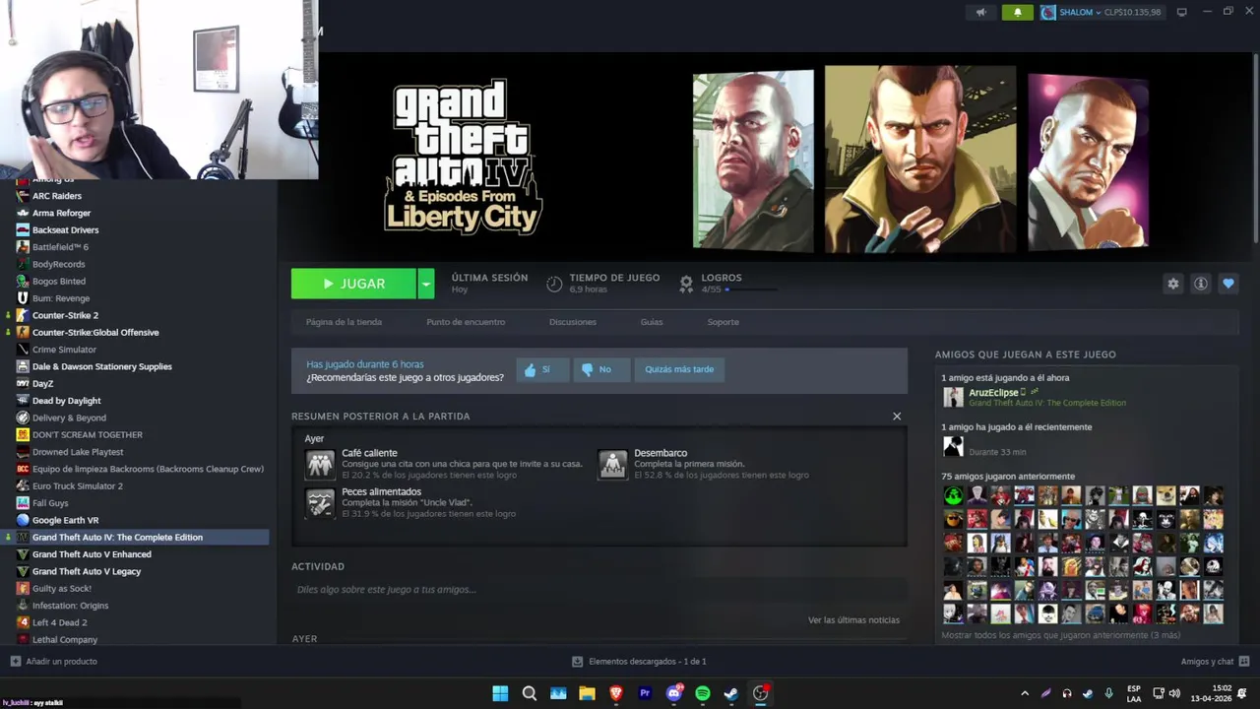
Task: Open Steam announcements megaphone icon
Action: (x=980, y=12)
